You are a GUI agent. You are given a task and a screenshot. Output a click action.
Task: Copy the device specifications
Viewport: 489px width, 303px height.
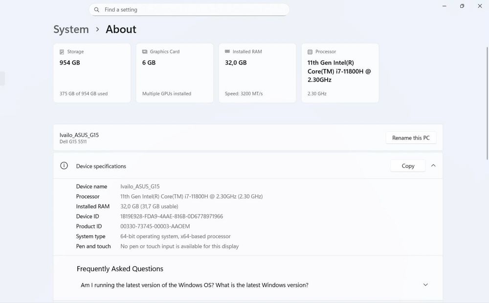coord(408,166)
